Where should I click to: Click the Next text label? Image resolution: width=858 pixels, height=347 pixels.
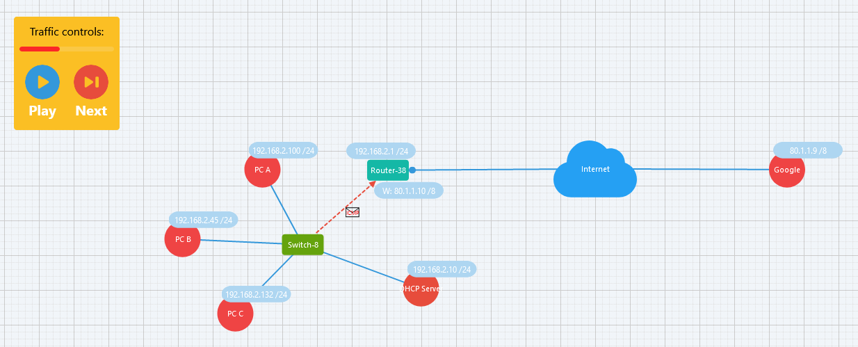91,111
